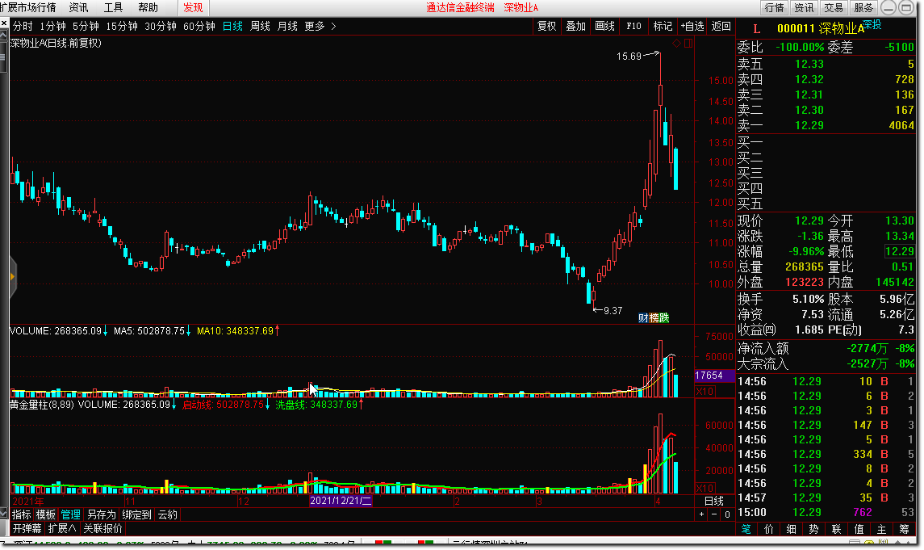Click the 指标 indicator button
This screenshot has width=924, height=550.
coord(21,514)
